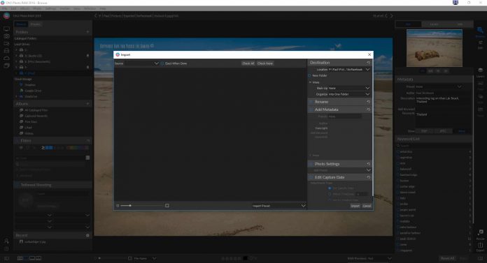Click the sand log preview thumbnail
This screenshot has width=487, height=263.
click(x=435, y=48)
